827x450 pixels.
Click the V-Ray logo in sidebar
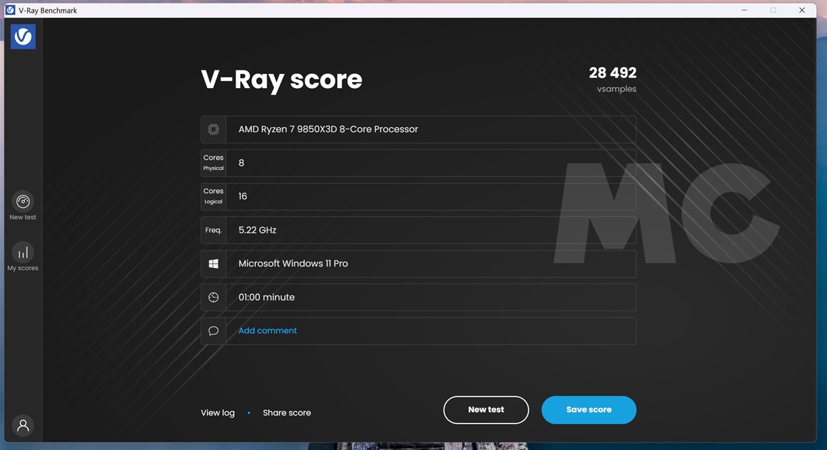pyautogui.click(x=23, y=37)
